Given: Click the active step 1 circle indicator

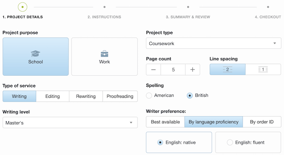Looking at the screenshot, I should [x=23, y=7].
